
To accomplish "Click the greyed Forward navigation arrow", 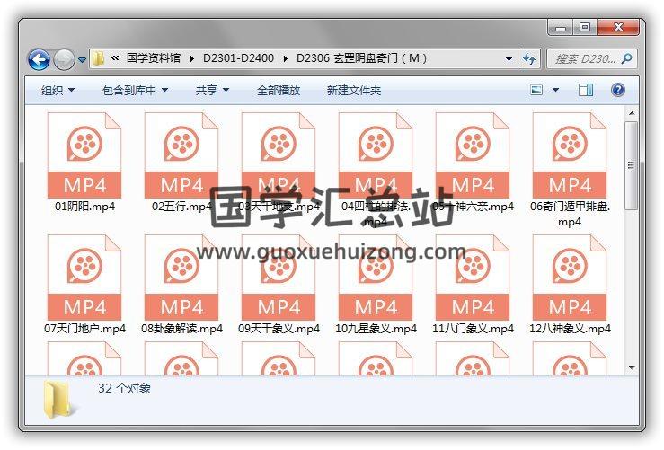I will tap(64, 59).
